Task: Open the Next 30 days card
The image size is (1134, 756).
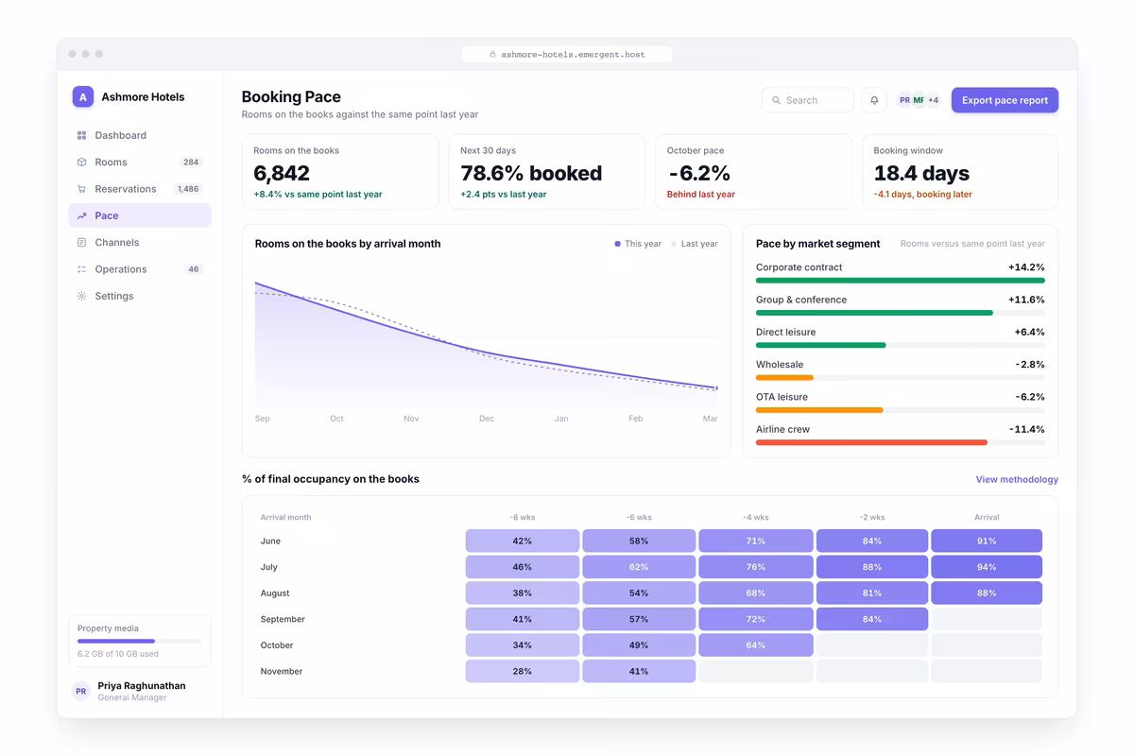Action: coord(547,172)
